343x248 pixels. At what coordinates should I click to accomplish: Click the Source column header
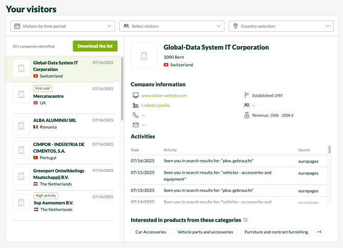pos(304,150)
